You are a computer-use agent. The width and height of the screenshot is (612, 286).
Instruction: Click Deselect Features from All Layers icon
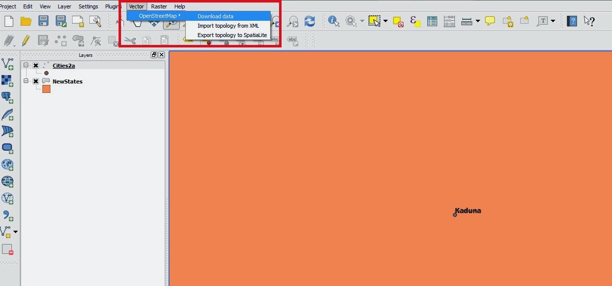(x=399, y=21)
